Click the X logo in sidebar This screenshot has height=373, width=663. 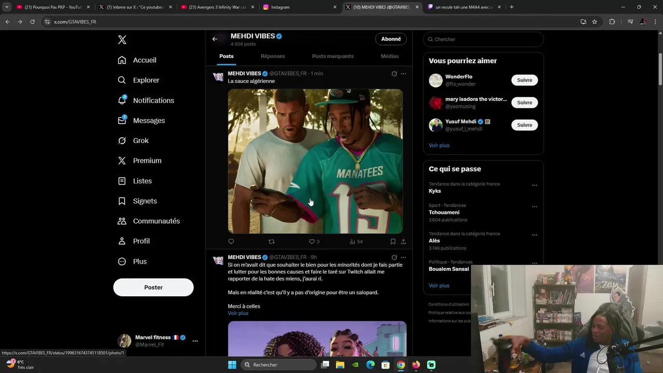(x=122, y=40)
